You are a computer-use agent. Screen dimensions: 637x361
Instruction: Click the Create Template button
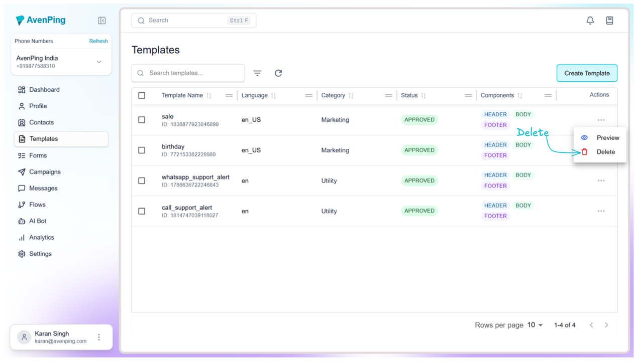pyautogui.click(x=586, y=73)
